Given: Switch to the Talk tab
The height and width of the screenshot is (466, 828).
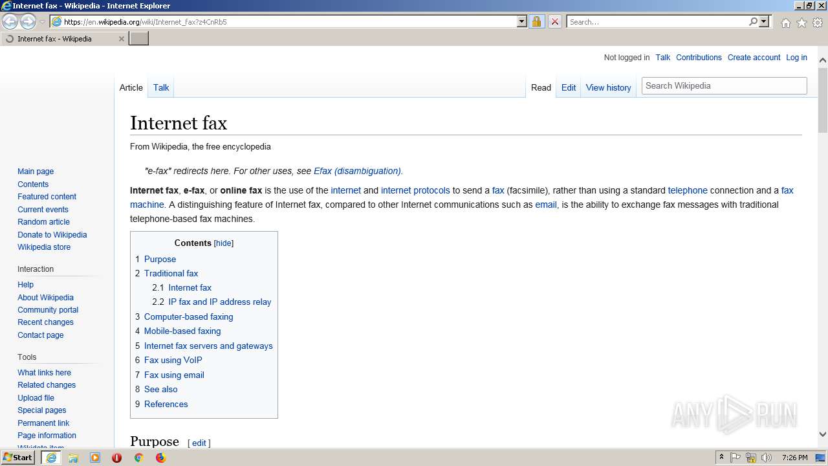Looking at the screenshot, I should click(161, 88).
